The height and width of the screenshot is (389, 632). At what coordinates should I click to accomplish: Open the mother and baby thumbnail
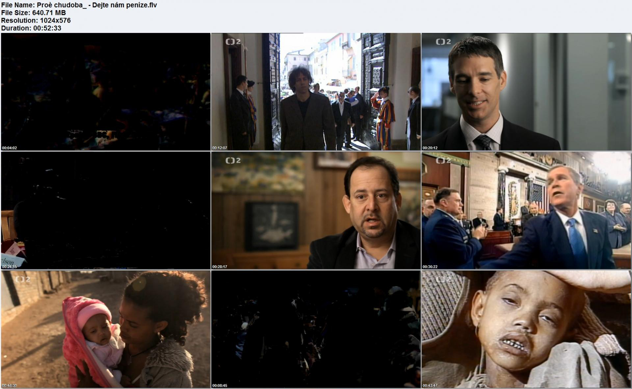[x=105, y=329]
